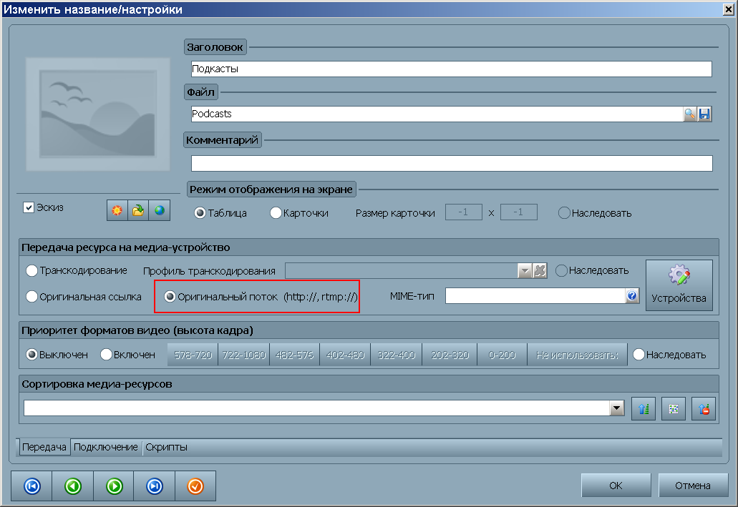Image resolution: width=738 pixels, height=507 pixels.
Task: Open the Устройства settings button
Action: (x=679, y=285)
